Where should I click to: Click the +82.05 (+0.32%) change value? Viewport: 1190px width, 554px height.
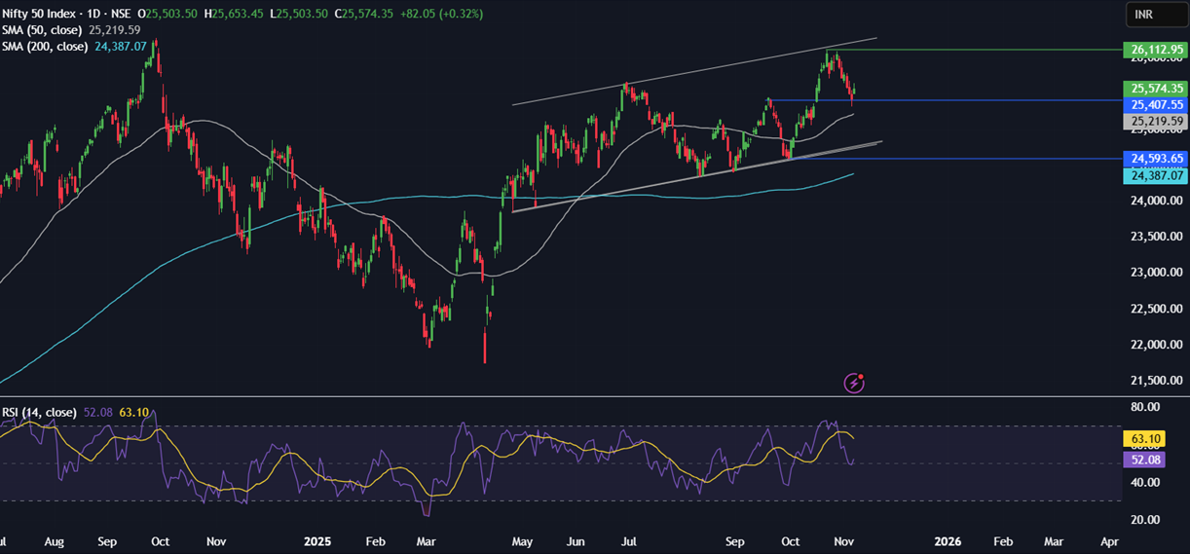click(442, 14)
